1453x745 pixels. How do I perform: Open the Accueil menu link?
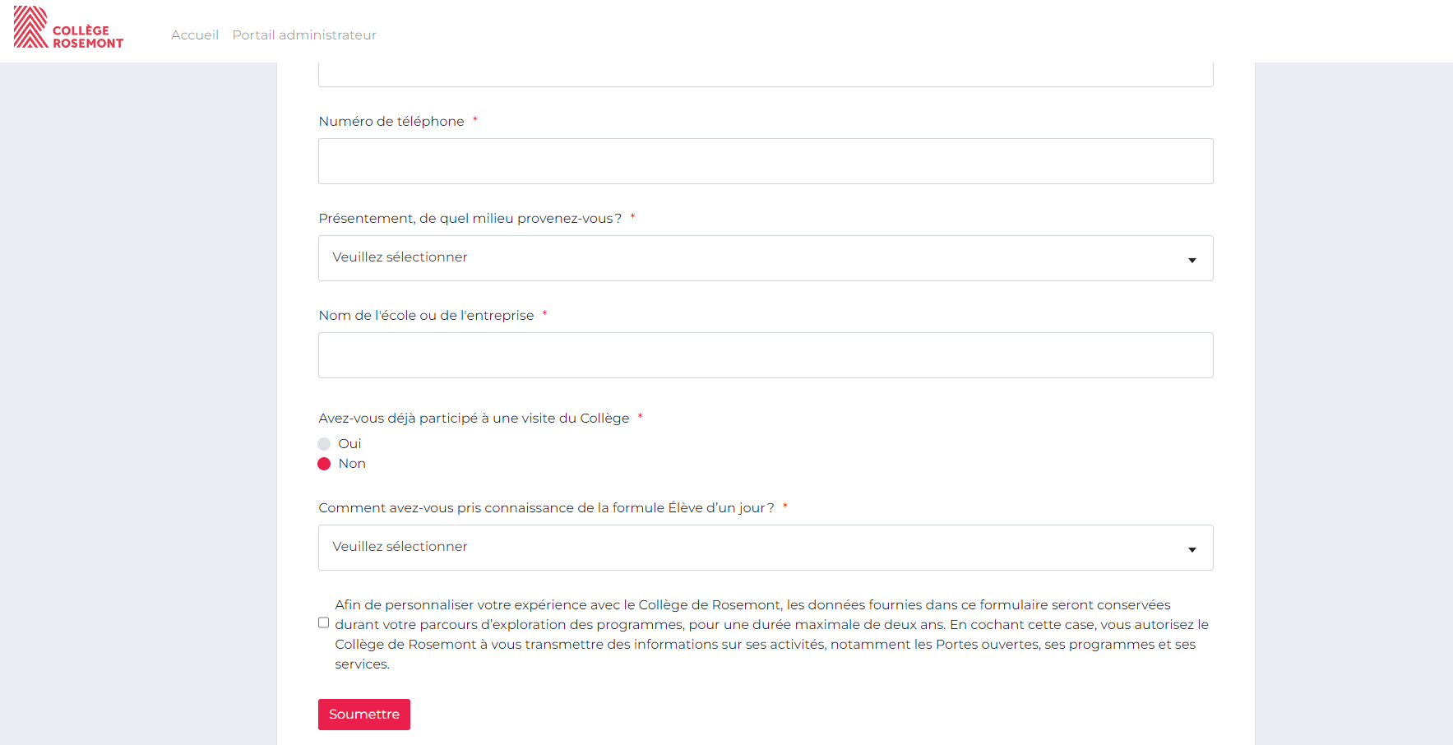click(x=195, y=35)
